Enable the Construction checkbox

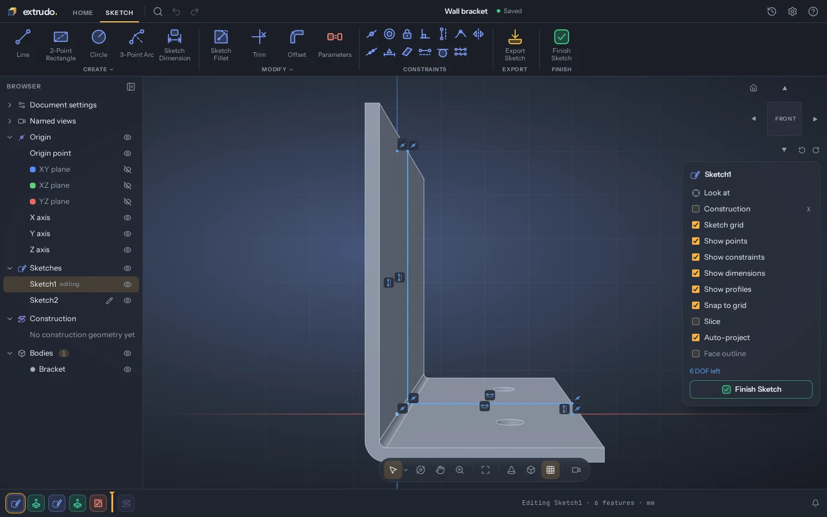pyautogui.click(x=696, y=209)
